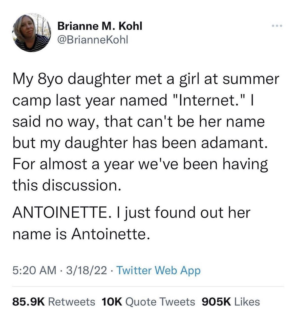Screen dimensions: 296x328
Task: Select the 905K like count number
Action: pyautogui.click(x=216, y=302)
